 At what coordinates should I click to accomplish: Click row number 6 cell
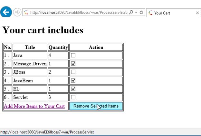(x=8, y=97)
